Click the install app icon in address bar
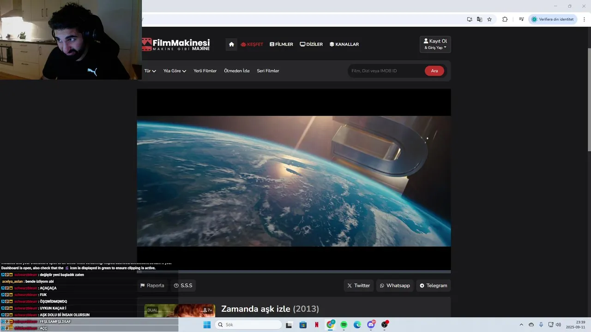591x332 pixels. [470, 19]
